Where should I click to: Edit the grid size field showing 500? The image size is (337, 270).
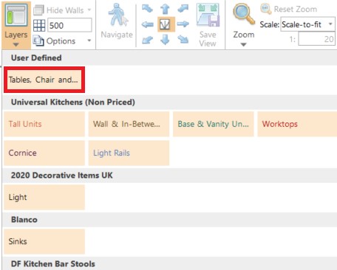click(69, 25)
